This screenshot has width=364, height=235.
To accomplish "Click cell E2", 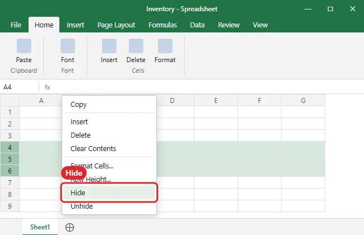I will 216,124.
